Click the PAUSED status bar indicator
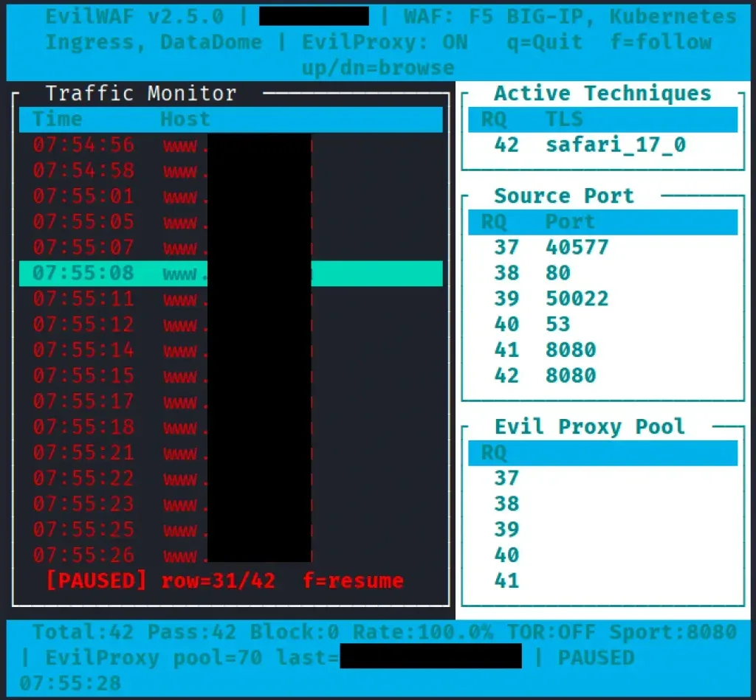 596,658
